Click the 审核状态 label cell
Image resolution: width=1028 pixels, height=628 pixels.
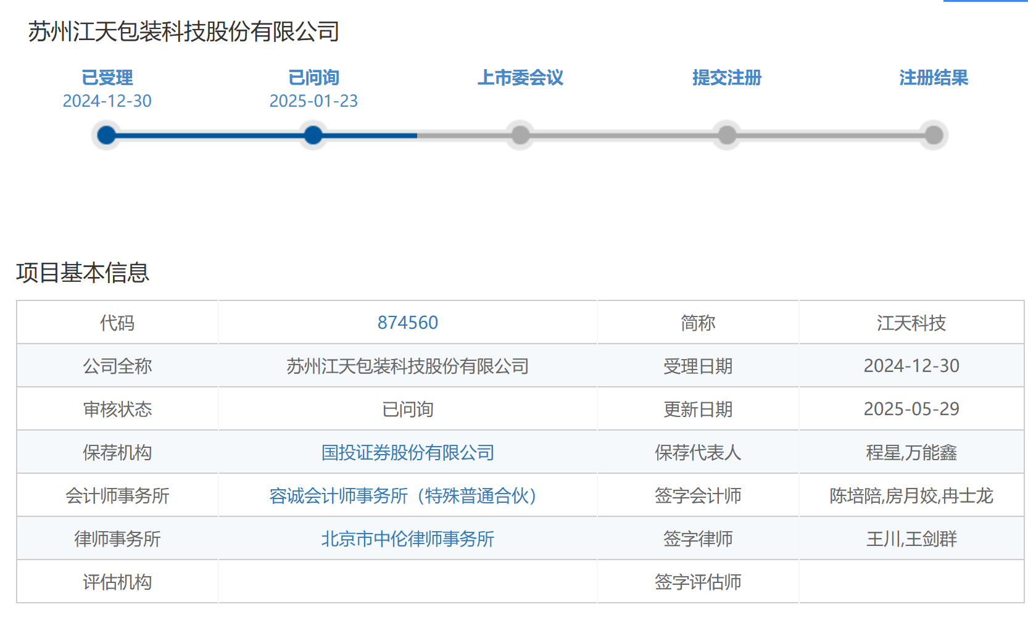(x=117, y=409)
